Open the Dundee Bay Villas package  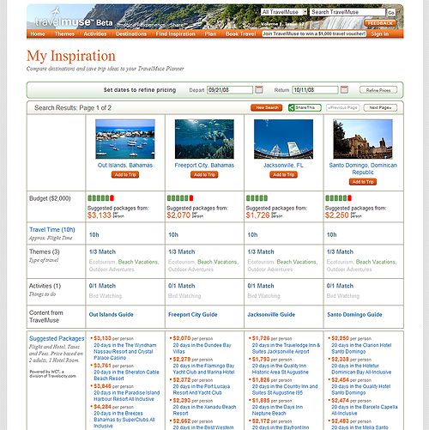[x=202, y=348]
